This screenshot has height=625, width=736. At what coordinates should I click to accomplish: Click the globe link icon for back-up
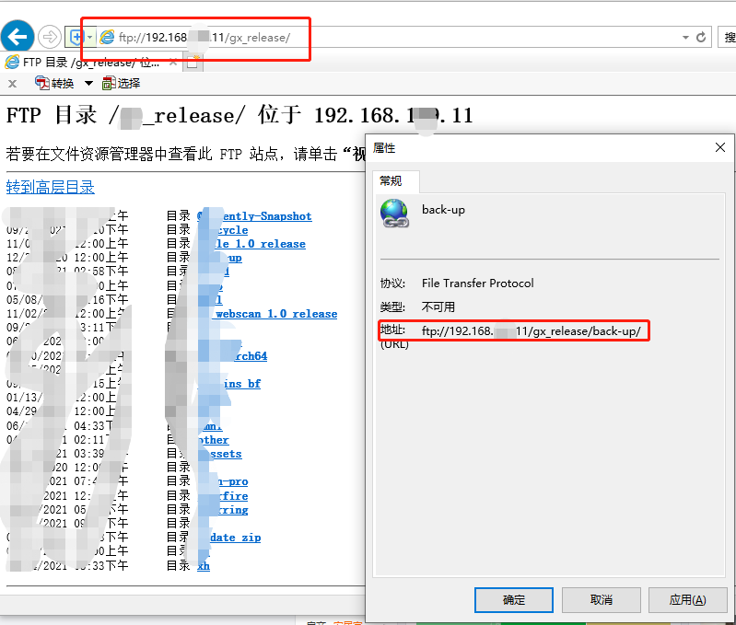coord(394,213)
